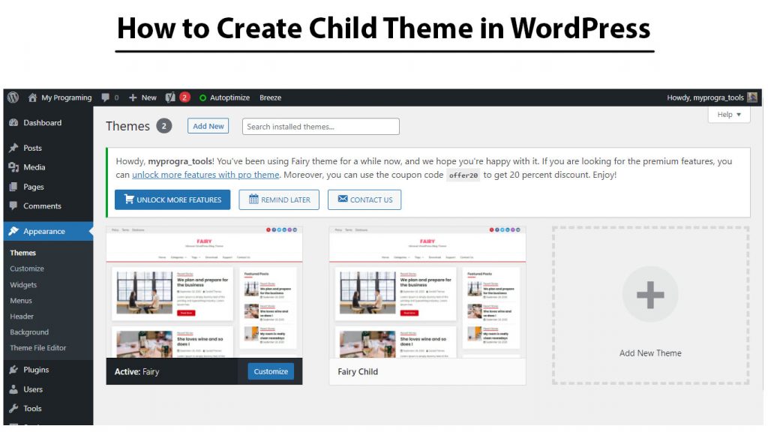Open the comments bubble icon in admin bar

click(106, 97)
